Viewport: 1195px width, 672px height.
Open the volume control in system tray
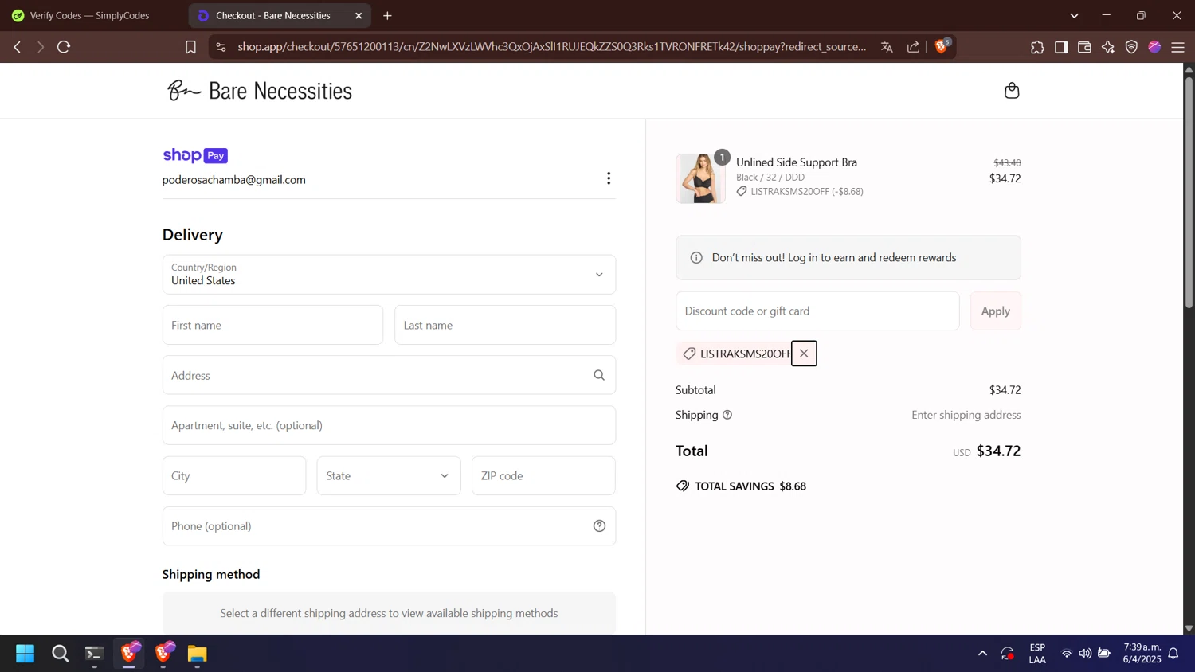(1085, 654)
